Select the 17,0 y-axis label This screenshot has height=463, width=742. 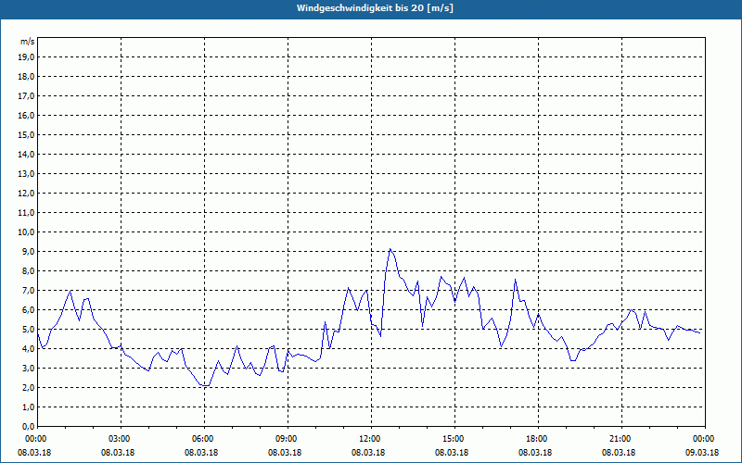(27, 96)
